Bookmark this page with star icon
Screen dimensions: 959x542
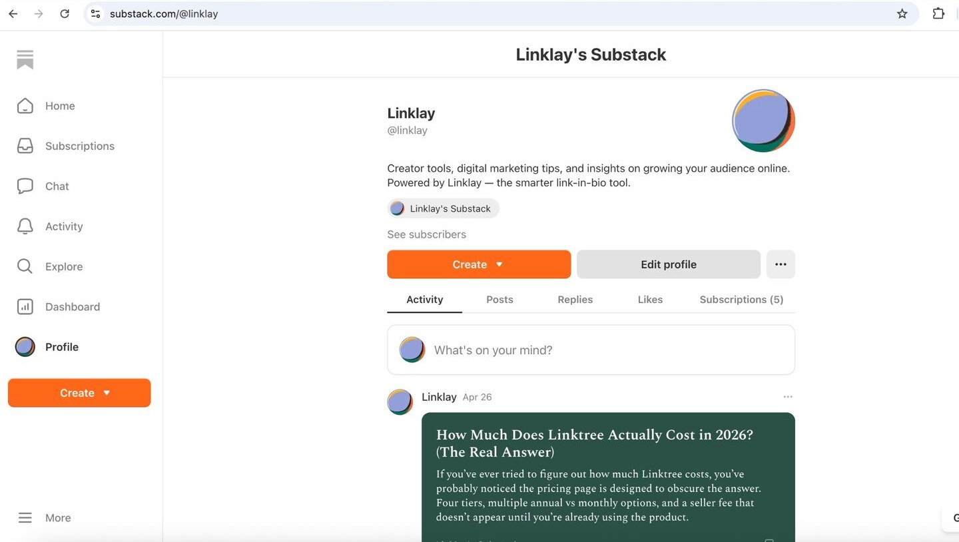point(902,13)
